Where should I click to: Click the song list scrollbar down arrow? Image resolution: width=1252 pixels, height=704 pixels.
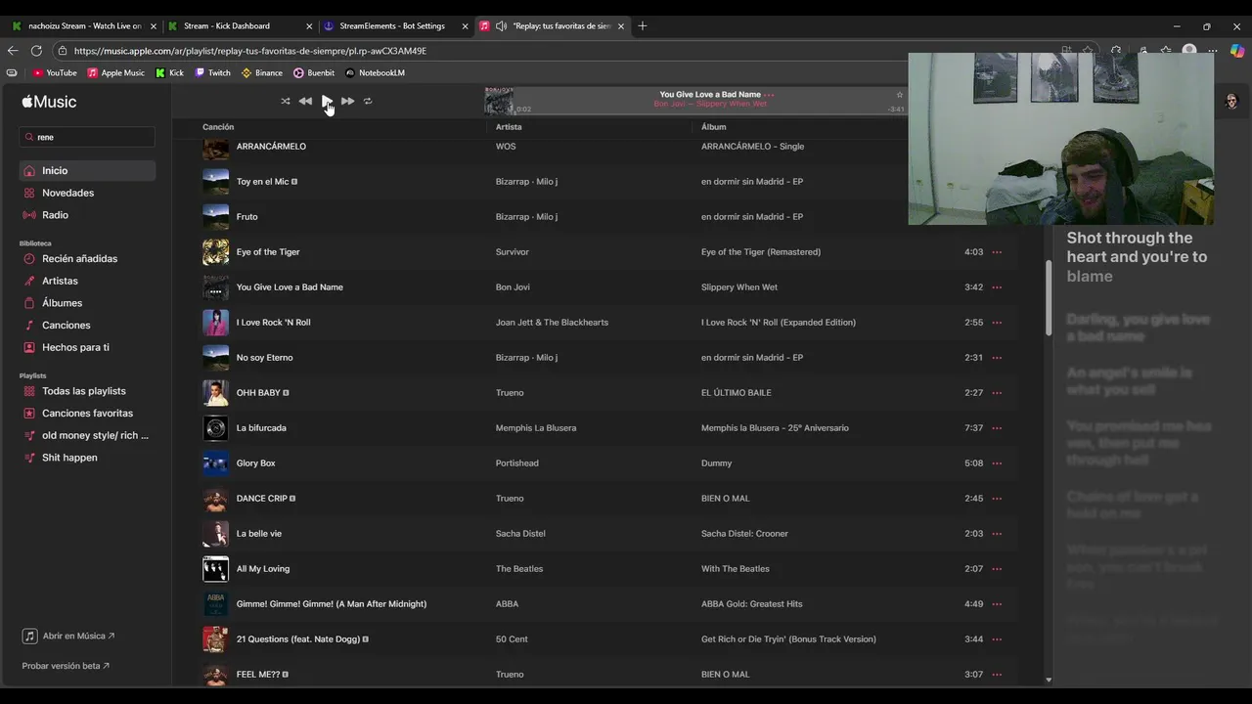(x=1049, y=680)
